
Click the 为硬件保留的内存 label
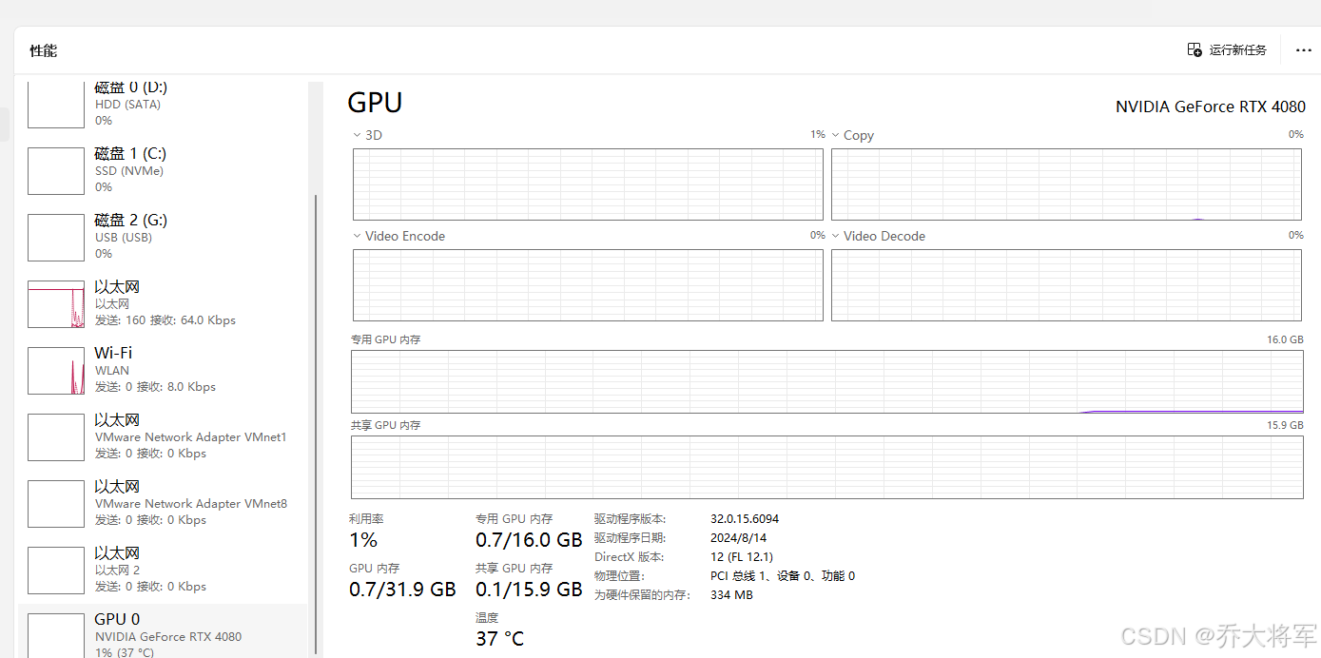(641, 595)
